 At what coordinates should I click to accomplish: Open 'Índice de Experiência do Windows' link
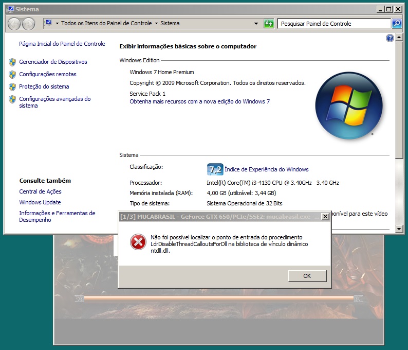[266, 169]
